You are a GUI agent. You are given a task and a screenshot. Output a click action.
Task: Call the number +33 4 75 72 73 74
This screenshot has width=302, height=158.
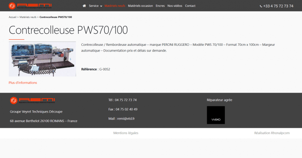pos(278,6)
